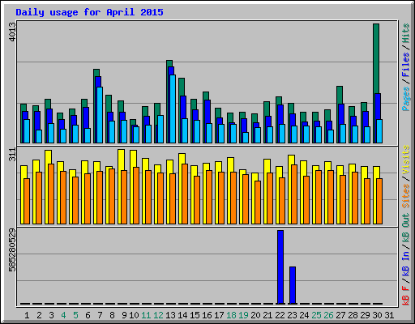Click the blue kB In bar for day 22

point(280,267)
